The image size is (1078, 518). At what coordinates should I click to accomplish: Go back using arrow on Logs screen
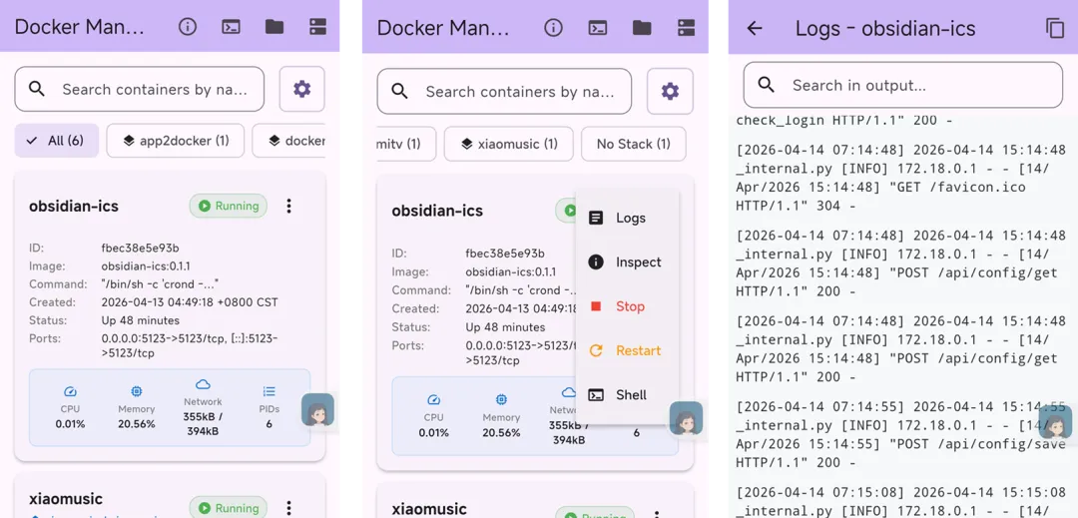[x=755, y=28]
